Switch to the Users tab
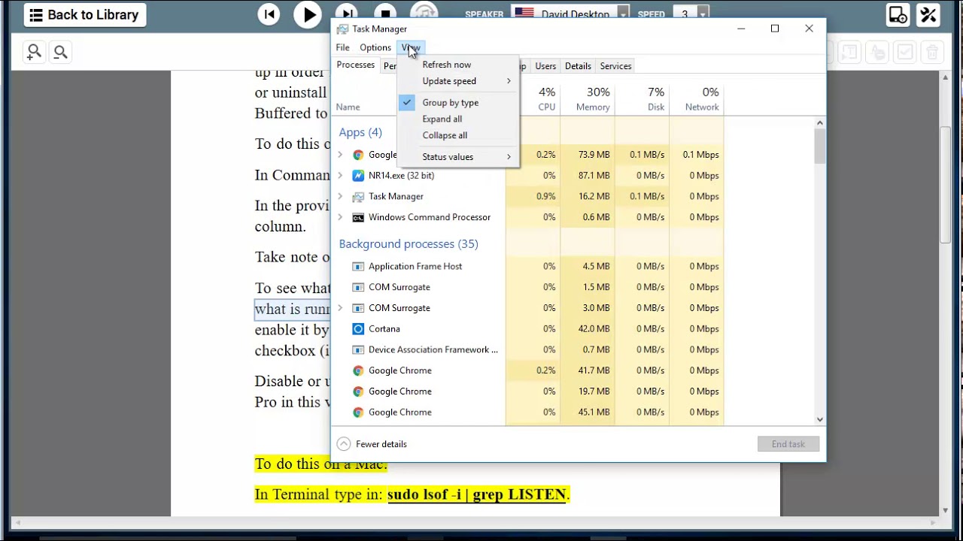 [545, 66]
